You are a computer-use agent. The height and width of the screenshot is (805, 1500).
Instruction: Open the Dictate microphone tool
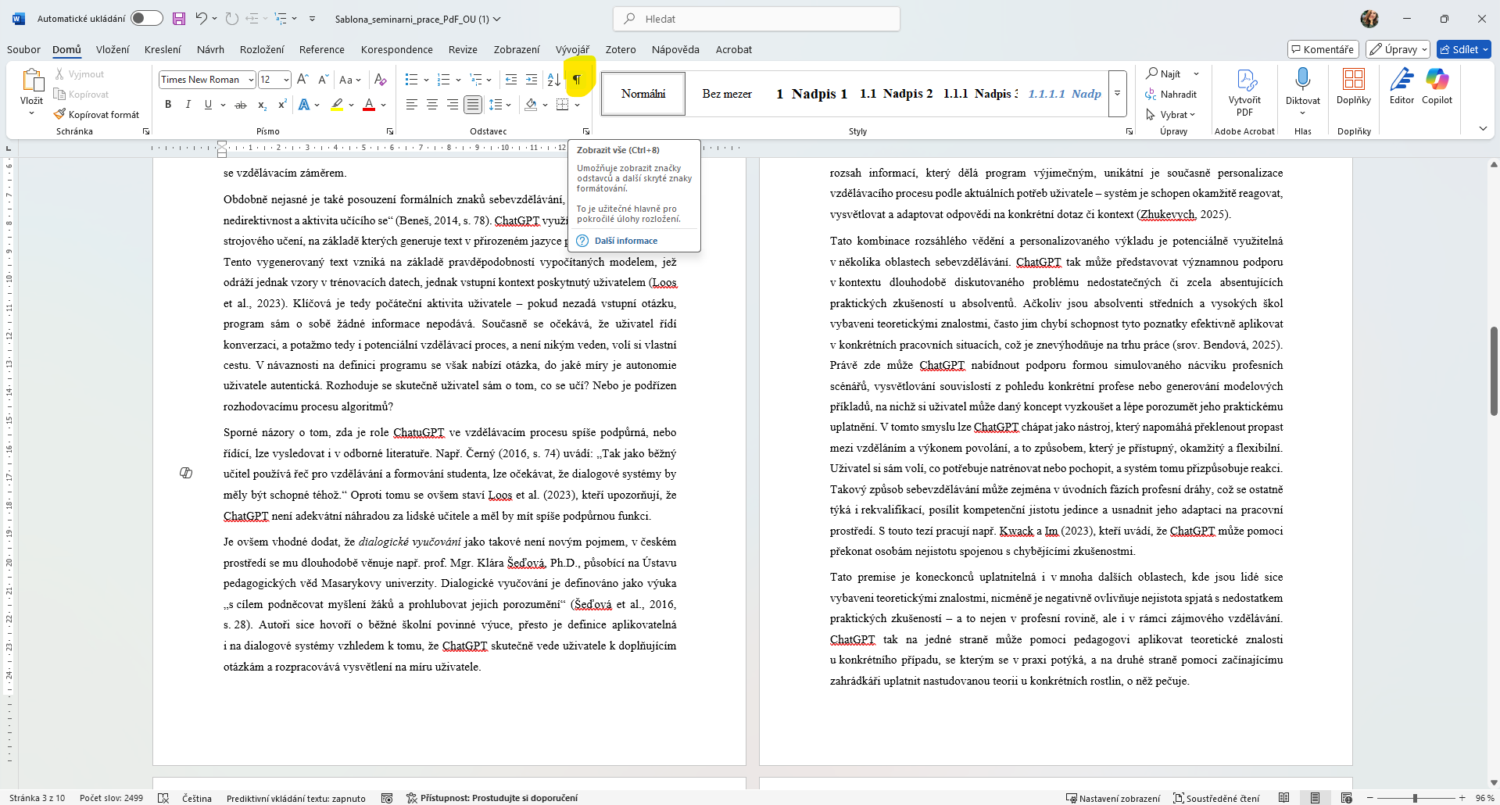tap(1302, 80)
